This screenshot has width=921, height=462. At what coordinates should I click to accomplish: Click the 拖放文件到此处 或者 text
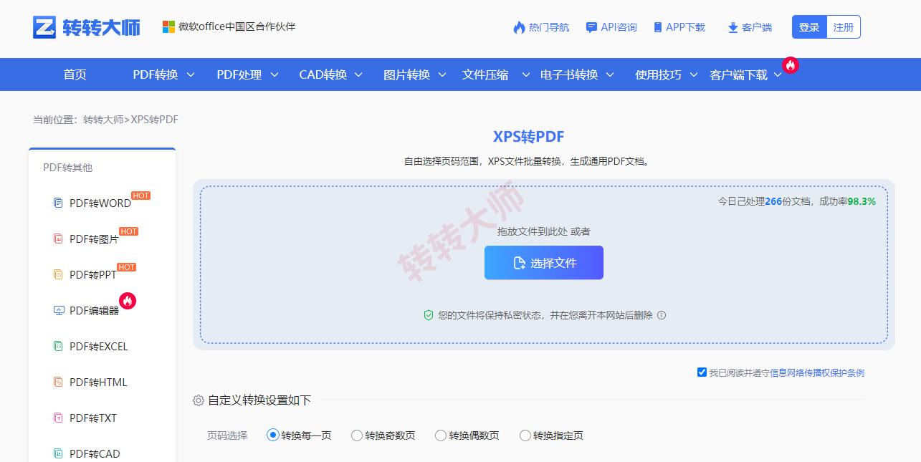544,231
